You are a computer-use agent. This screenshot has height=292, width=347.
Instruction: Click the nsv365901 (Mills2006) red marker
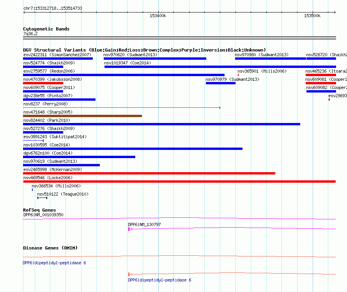238,75
